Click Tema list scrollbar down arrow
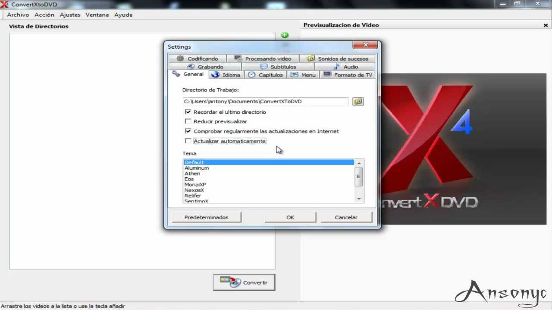This screenshot has height=310, width=552. [x=359, y=199]
